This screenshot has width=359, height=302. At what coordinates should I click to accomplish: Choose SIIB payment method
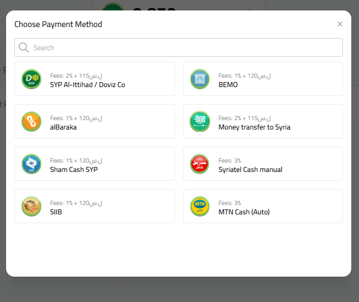94,206
